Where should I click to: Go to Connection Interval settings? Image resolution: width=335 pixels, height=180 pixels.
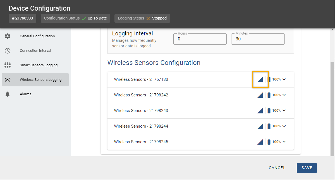[35, 51]
